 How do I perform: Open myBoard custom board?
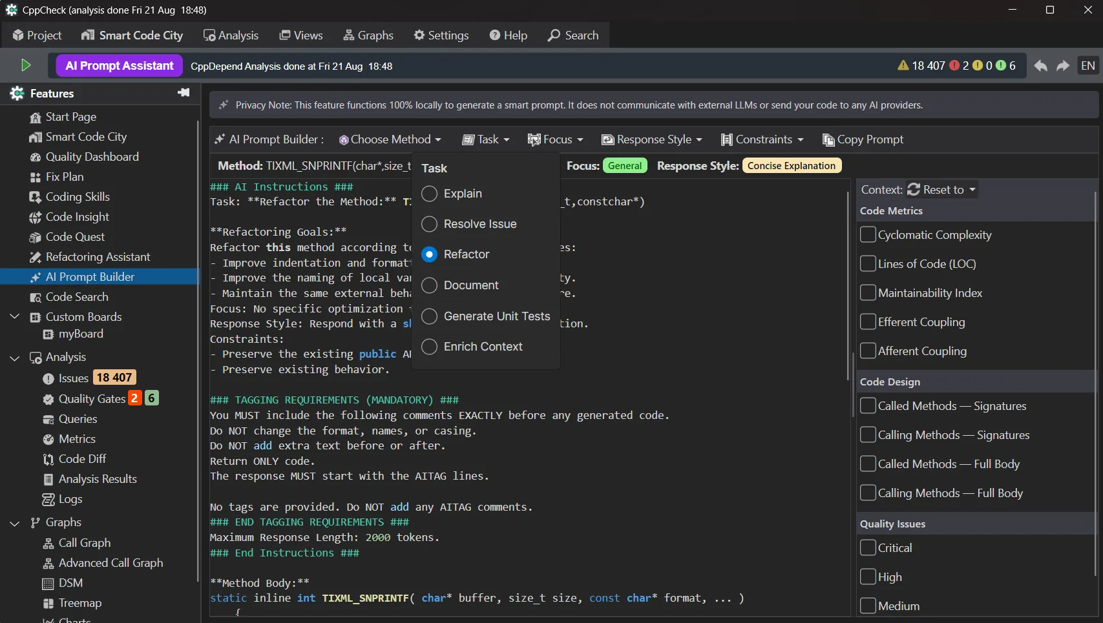(x=73, y=334)
